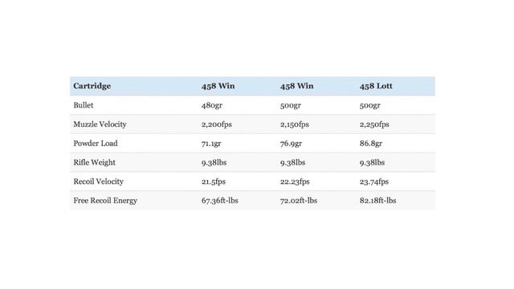Click the 86.8gr powder load cell

pos(371,144)
